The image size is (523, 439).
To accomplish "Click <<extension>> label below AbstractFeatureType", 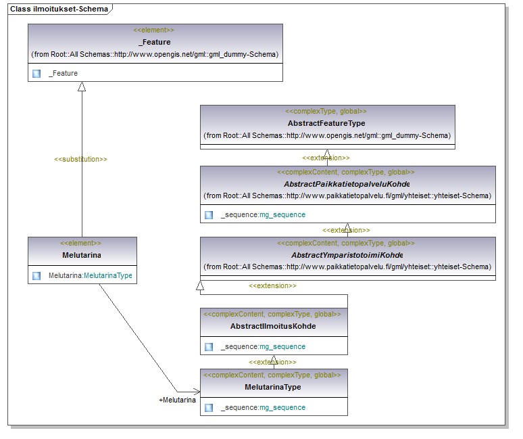I will coord(326,158).
